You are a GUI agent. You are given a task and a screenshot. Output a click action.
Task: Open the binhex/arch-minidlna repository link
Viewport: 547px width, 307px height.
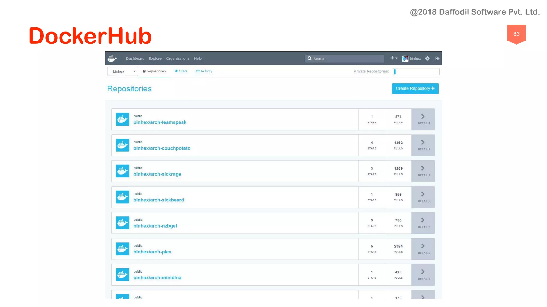tap(157, 278)
